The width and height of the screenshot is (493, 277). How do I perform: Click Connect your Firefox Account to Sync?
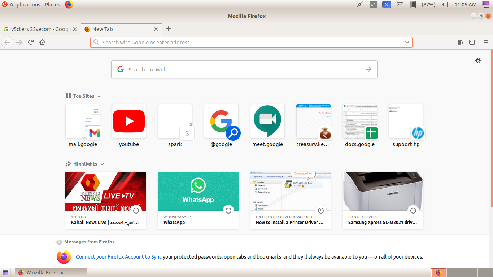(x=118, y=257)
